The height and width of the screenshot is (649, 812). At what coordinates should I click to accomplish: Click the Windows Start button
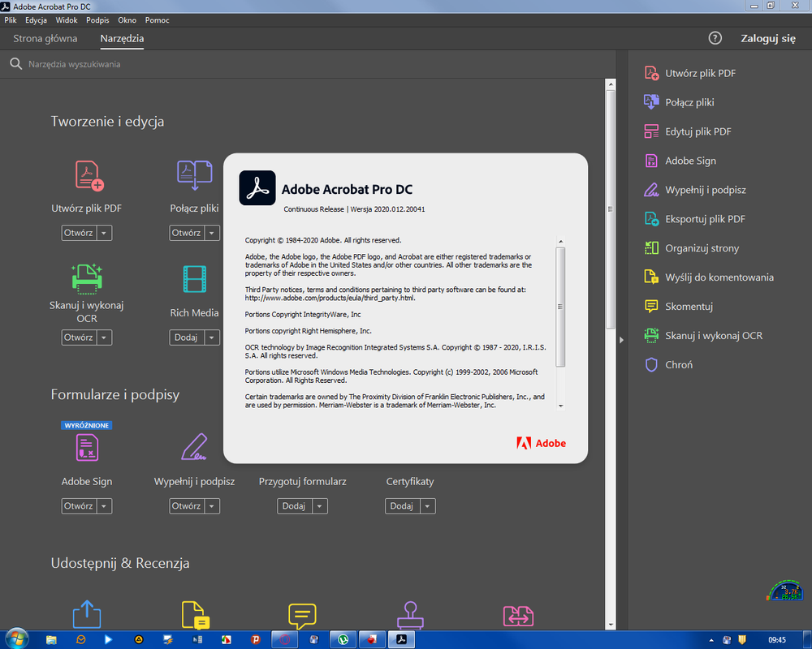(17, 638)
